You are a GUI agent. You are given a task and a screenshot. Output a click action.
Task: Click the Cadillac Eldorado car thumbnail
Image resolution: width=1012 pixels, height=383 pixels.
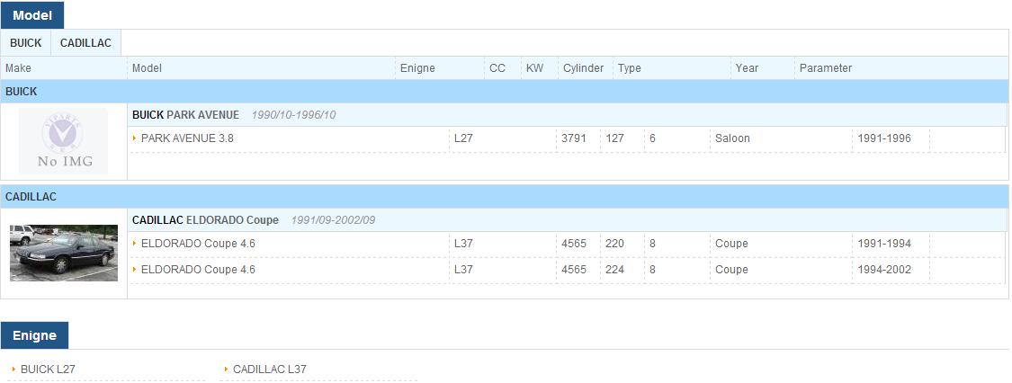64,253
